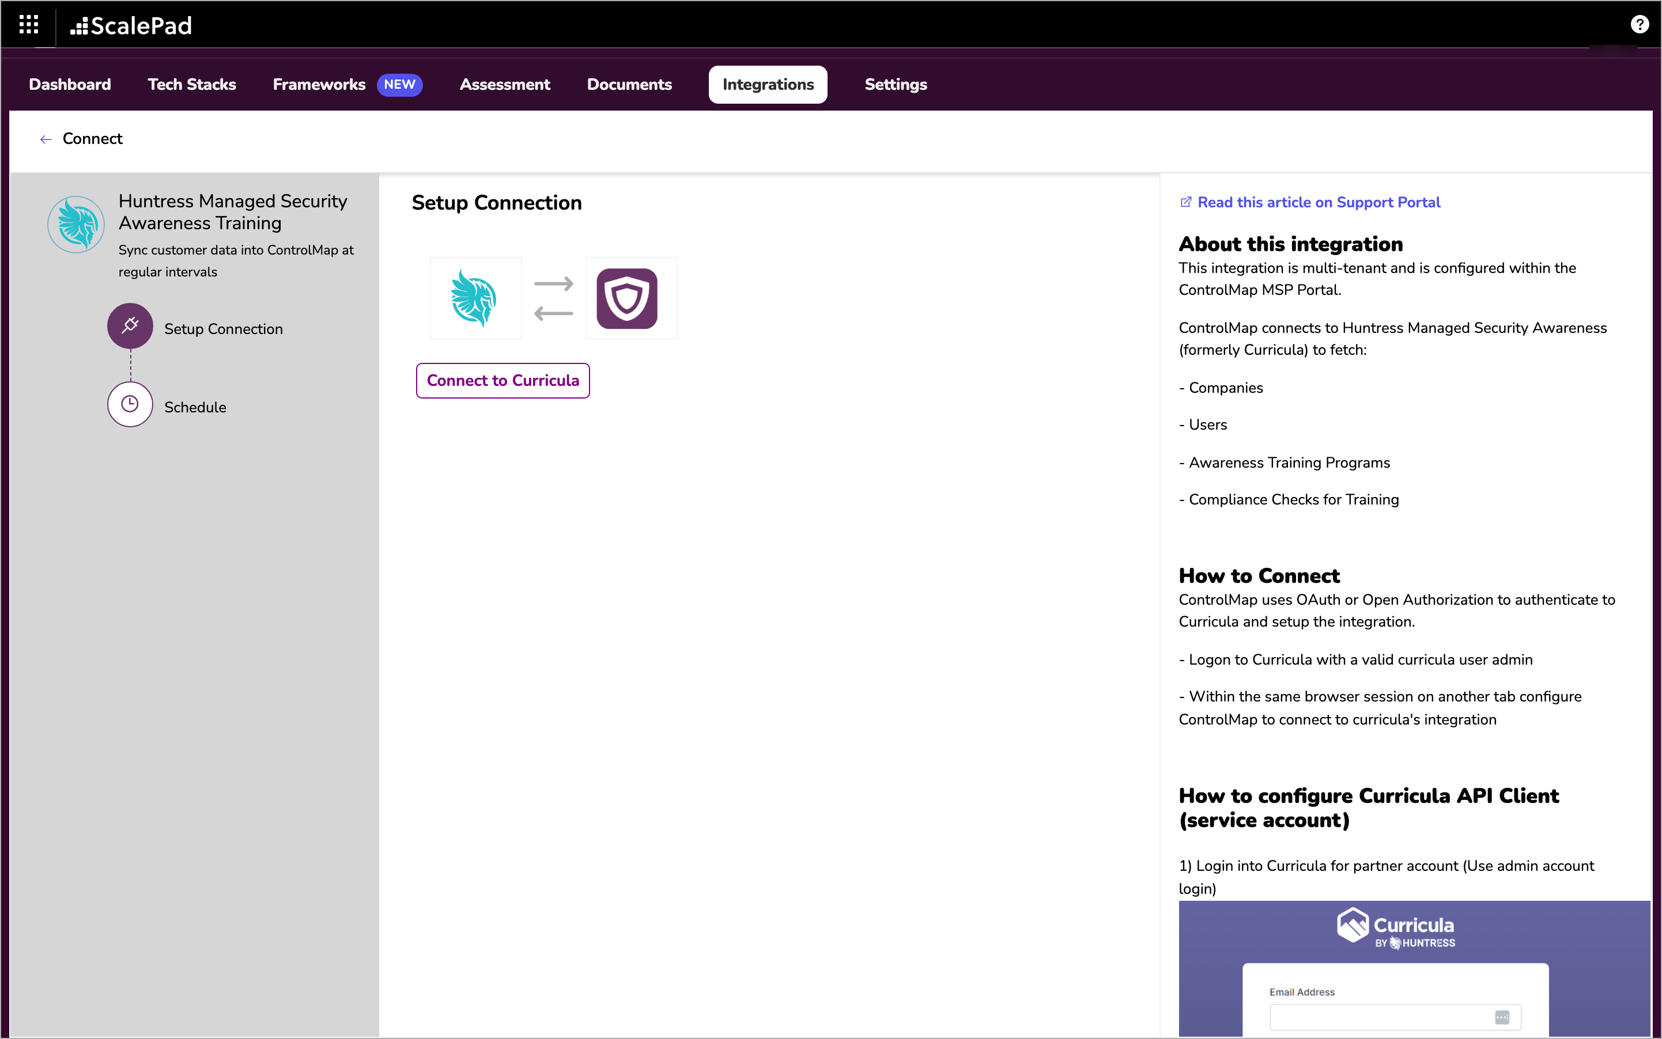Image resolution: width=1662 pixels, height=1039 pixels.
Task: Click the '- Compliance Checks for Training' line
Action: pyautogui.click(x=1289, y=499)
